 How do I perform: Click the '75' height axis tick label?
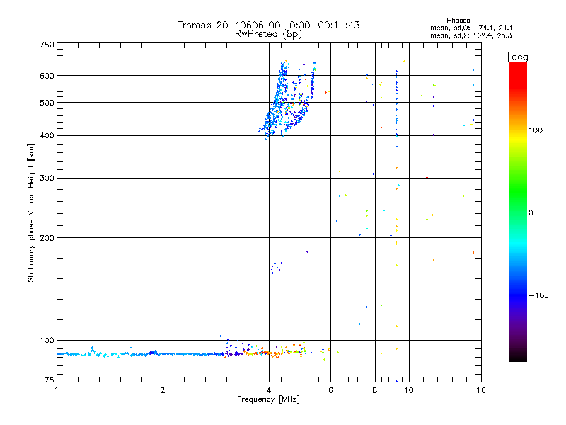pos(50,380)
